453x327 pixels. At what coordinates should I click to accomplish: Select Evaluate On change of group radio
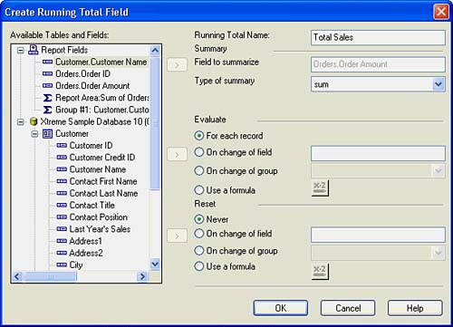click(199, 171)
